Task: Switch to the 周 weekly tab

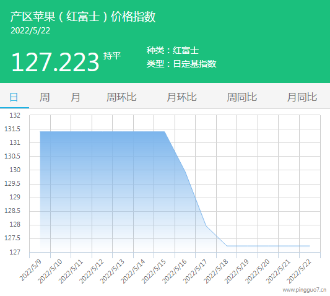Action: point(45,97)
